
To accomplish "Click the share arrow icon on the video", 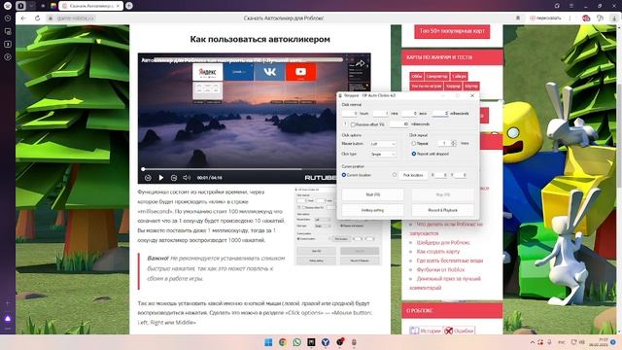I will tap(360, 63).
